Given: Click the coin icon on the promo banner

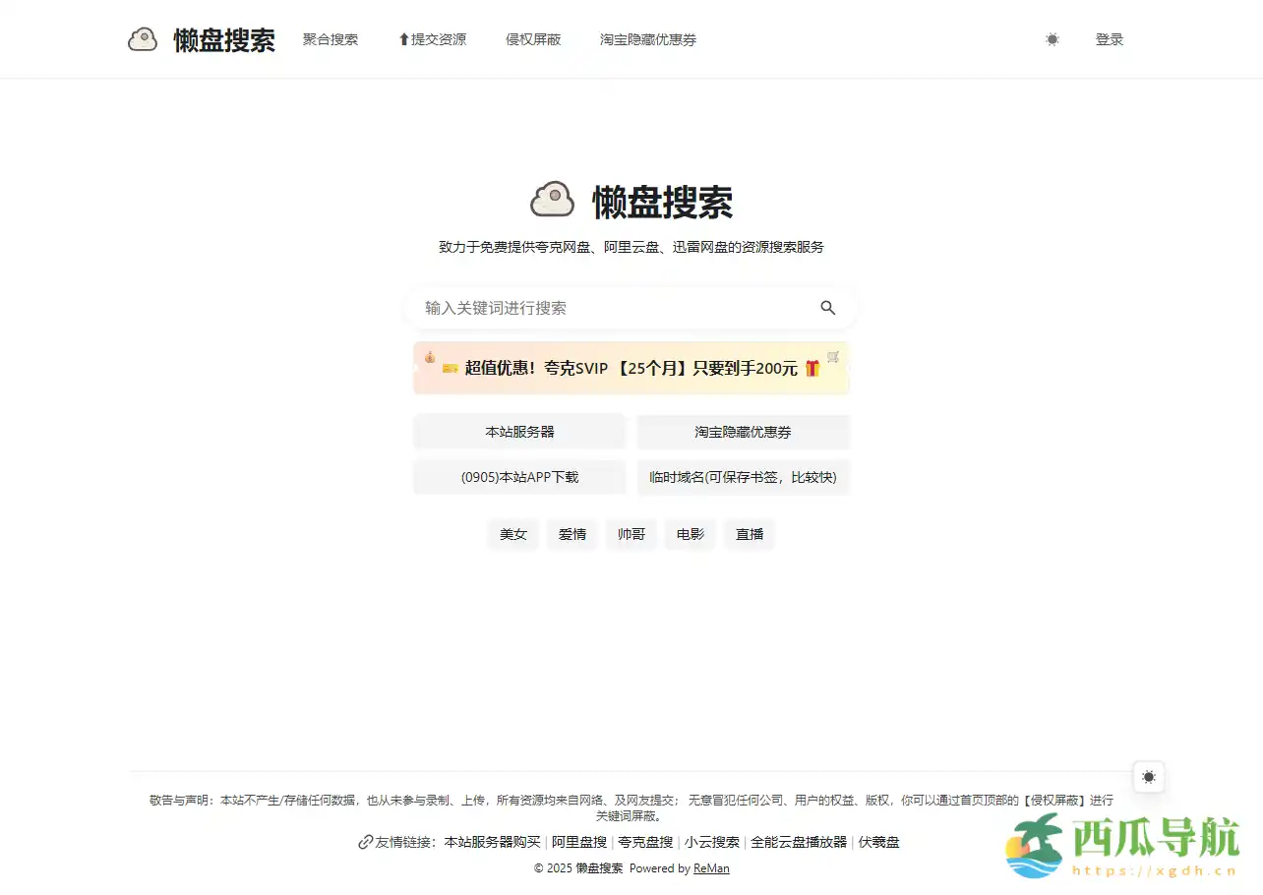Looking at the screenshot, I should tap(429, 357).
